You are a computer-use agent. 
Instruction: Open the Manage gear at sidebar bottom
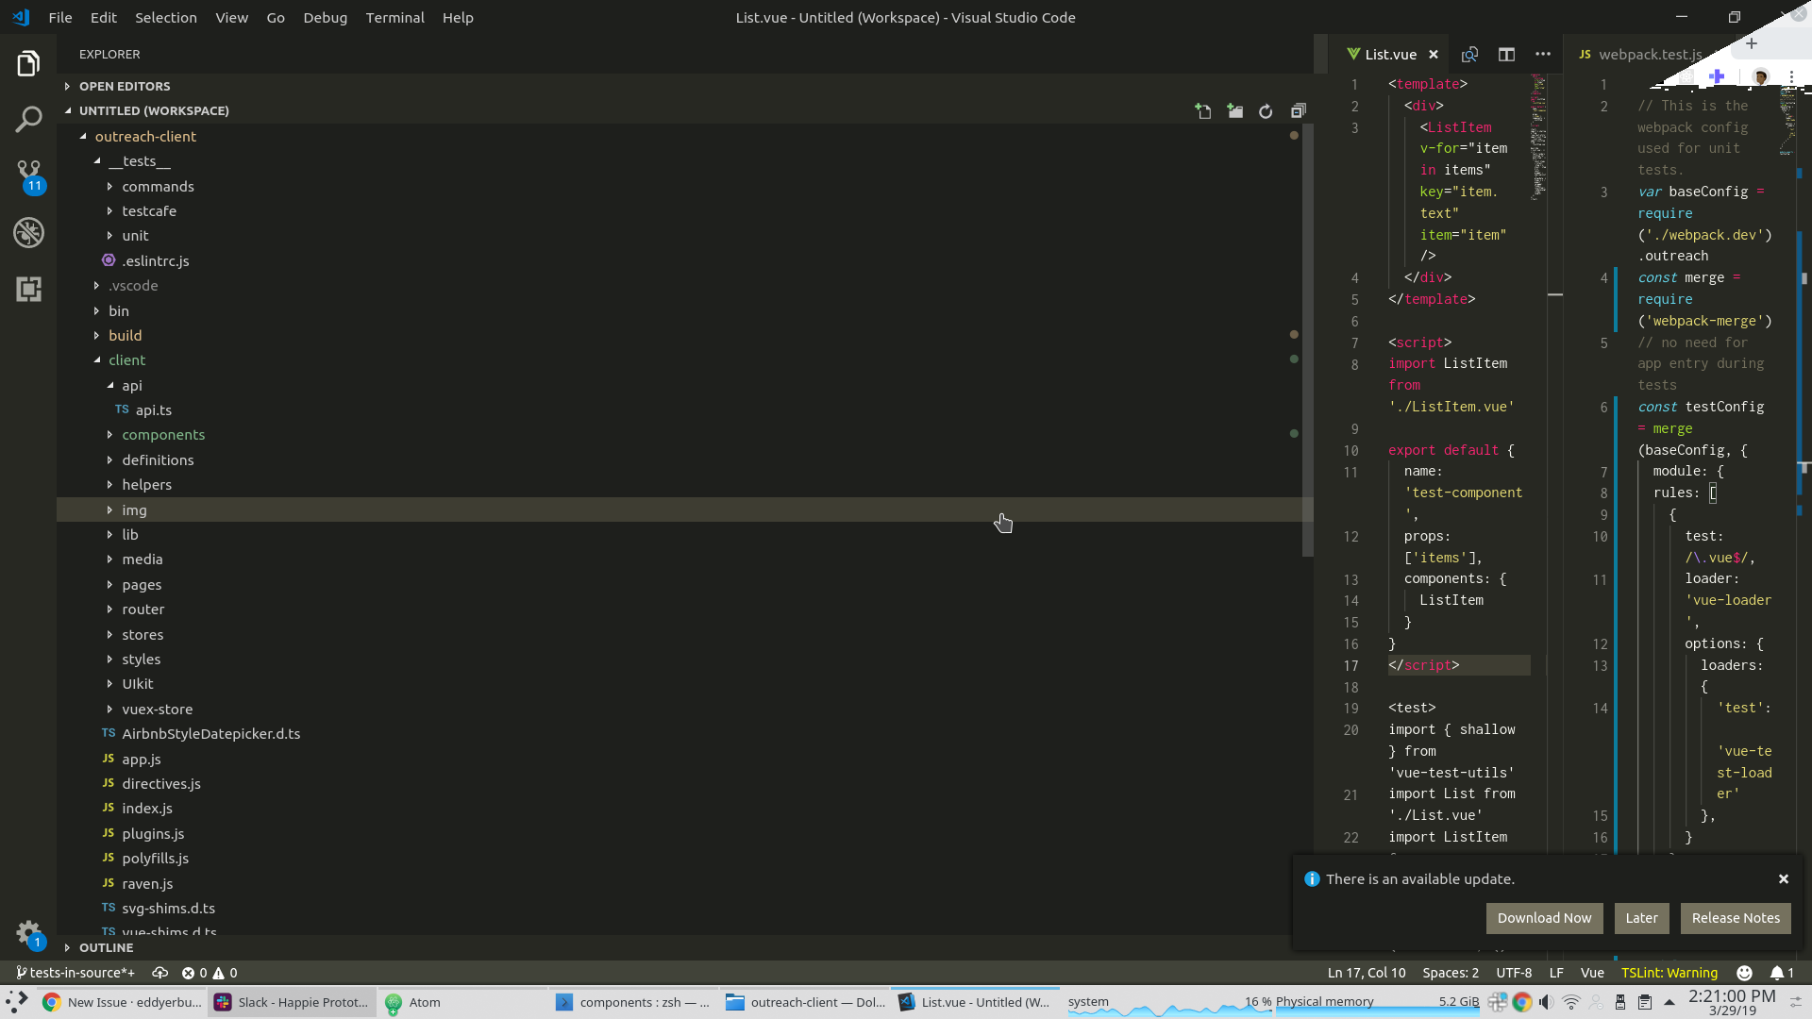point(28,934)
